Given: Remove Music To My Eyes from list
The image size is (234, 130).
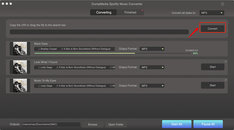Looking at the screenshot, I should click(x=226, y=80).
